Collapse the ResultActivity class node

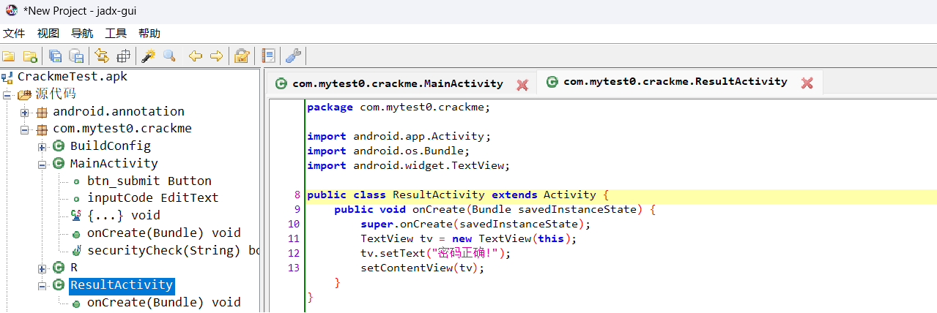pyautogui.click(x=42, y=285)
